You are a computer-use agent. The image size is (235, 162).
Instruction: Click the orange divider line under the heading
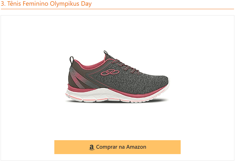pyautogui.click(x=117, y=9)
